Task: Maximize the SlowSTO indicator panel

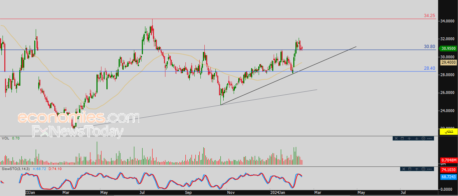Action: (x=410, y=169)
